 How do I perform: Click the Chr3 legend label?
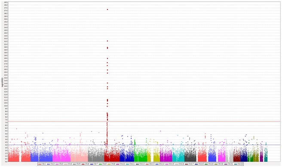tap(61, 164)
